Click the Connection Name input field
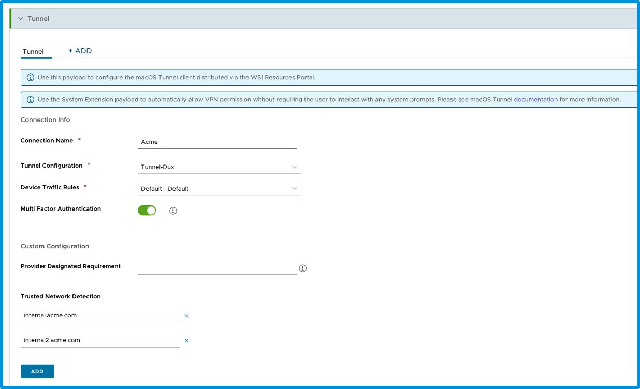 point(217,142)
